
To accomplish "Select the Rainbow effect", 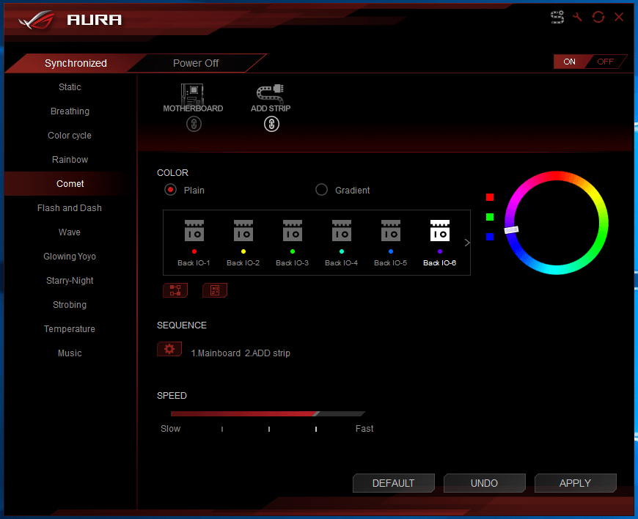I will point(70,160).
